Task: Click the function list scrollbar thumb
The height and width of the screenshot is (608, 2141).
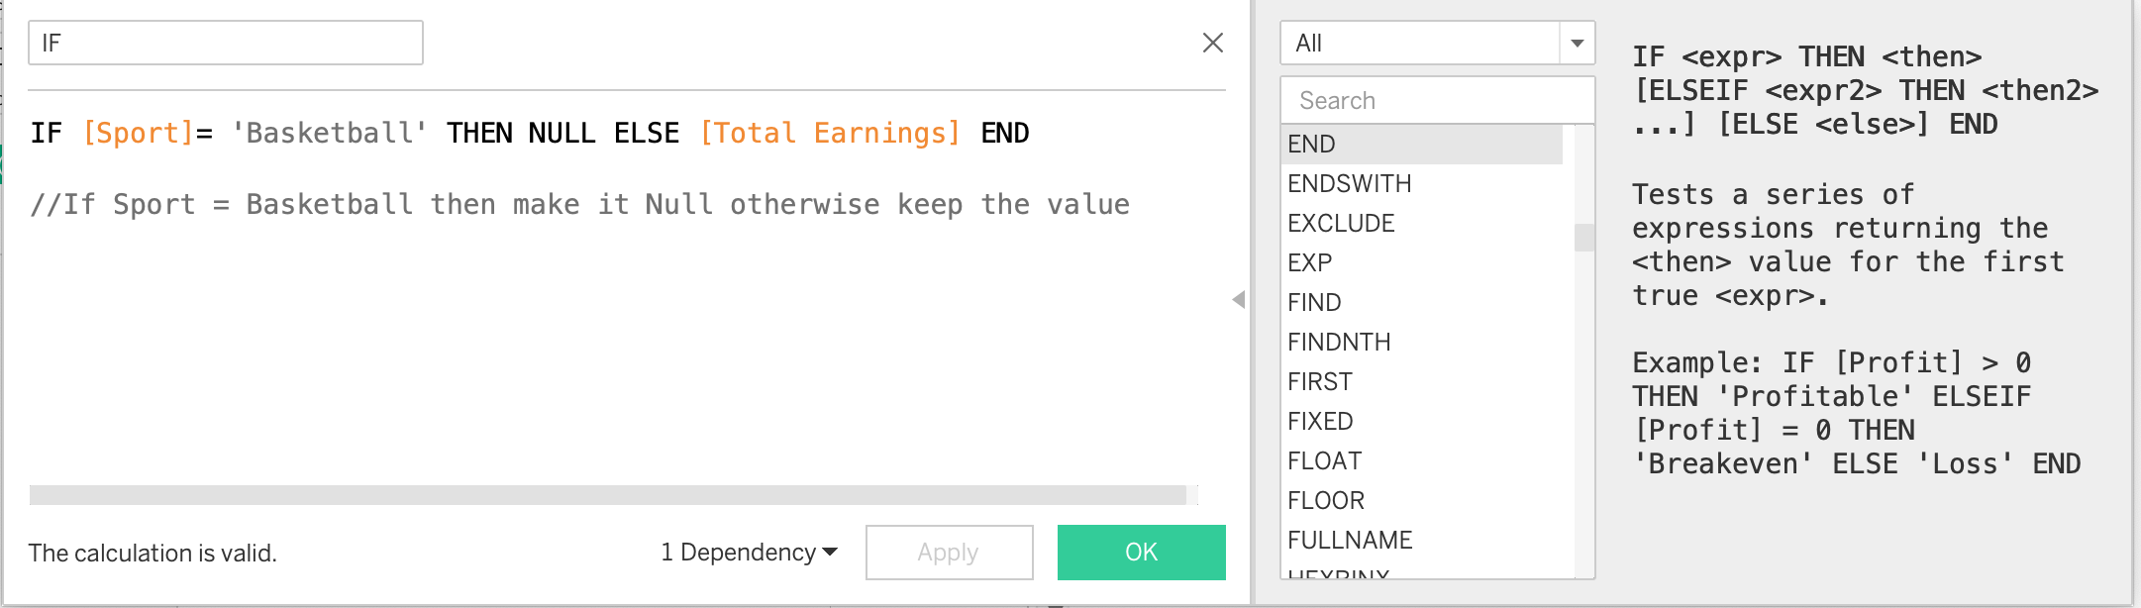Action: 1584,238
